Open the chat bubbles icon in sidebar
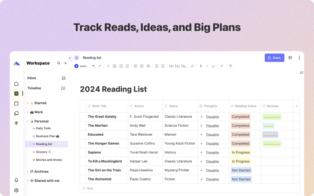Image resolution: width=314 pixels, height=196 pixels. point(16,113)
